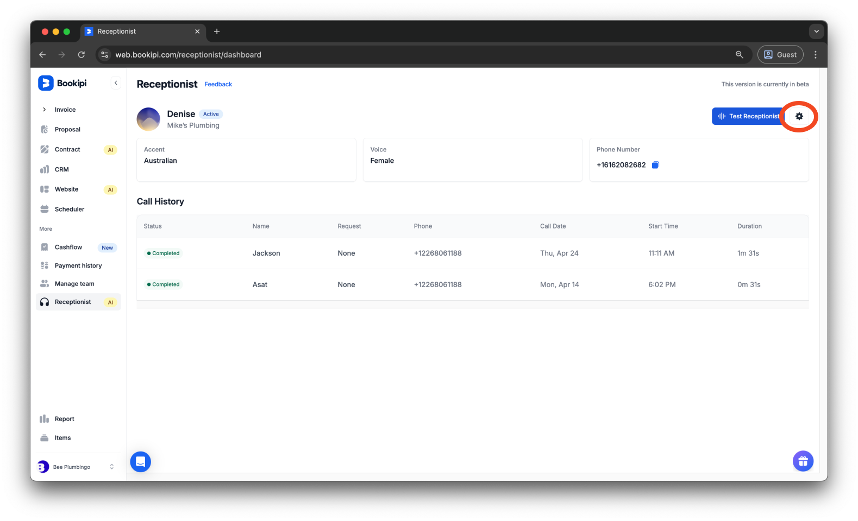The image size is (858, 521).
Task: Click the Contract sidebar icon
Action: pos(45,149)
